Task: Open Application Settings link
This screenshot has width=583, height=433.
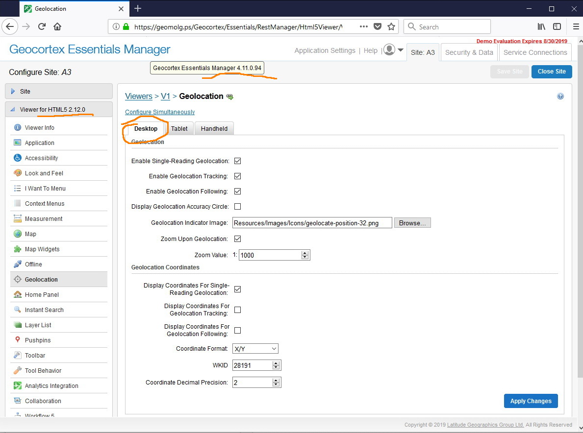Action: coord(325,50)
